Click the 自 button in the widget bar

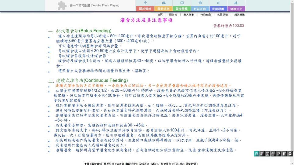(x=256, y=154)
